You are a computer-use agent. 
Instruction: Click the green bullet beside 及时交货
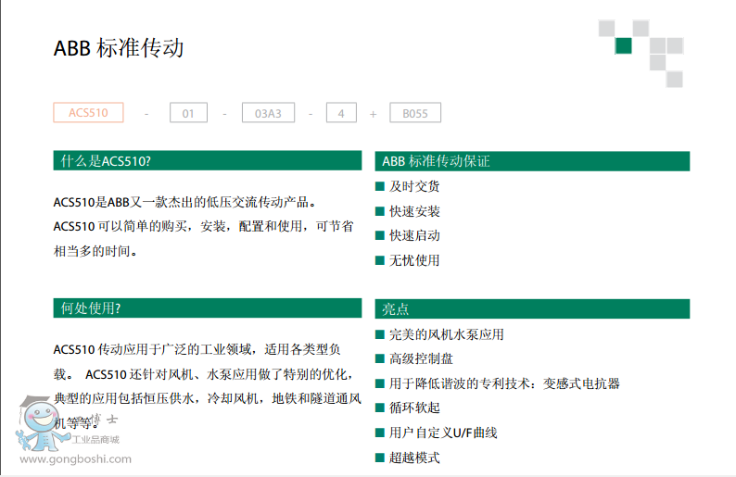coord(380,186)
